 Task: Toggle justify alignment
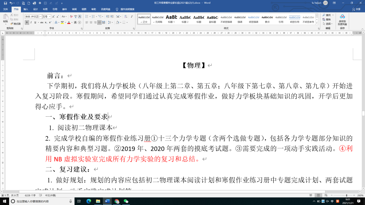pyautogui.click(x=99, y=23)
